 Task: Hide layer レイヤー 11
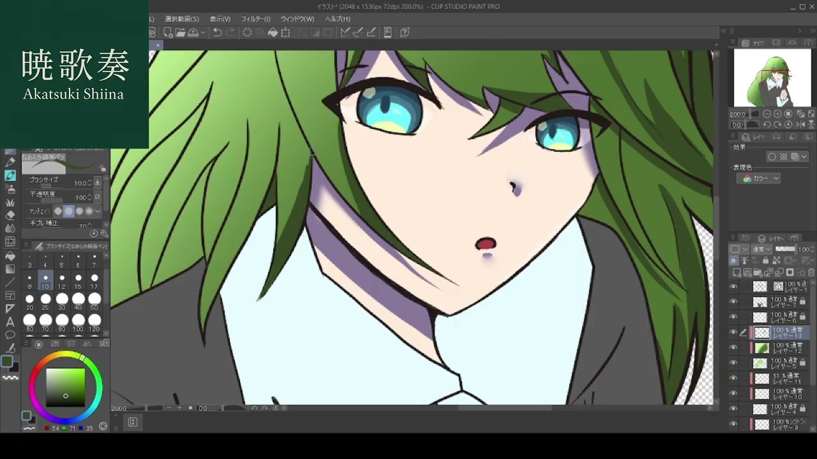click(733, 378)
